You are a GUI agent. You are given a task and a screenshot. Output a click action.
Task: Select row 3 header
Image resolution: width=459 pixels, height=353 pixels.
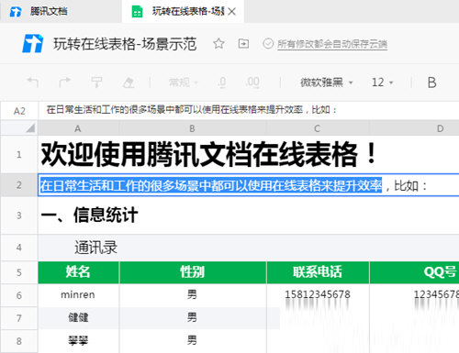[x=19, y=215]
